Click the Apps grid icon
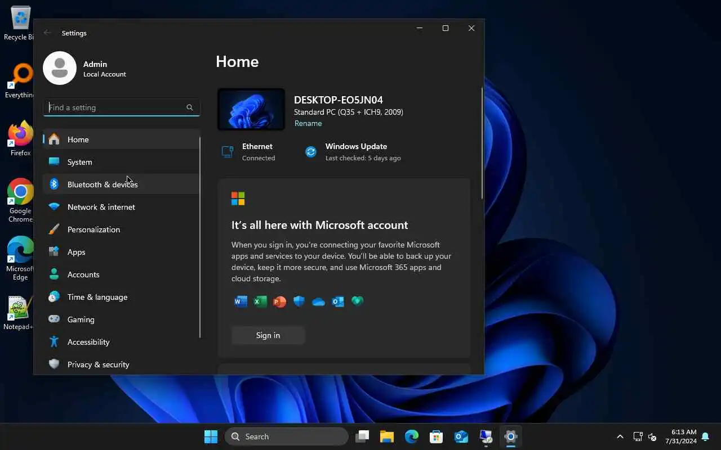721x450 pixels. pyautogui.click(x=54, y=251)
